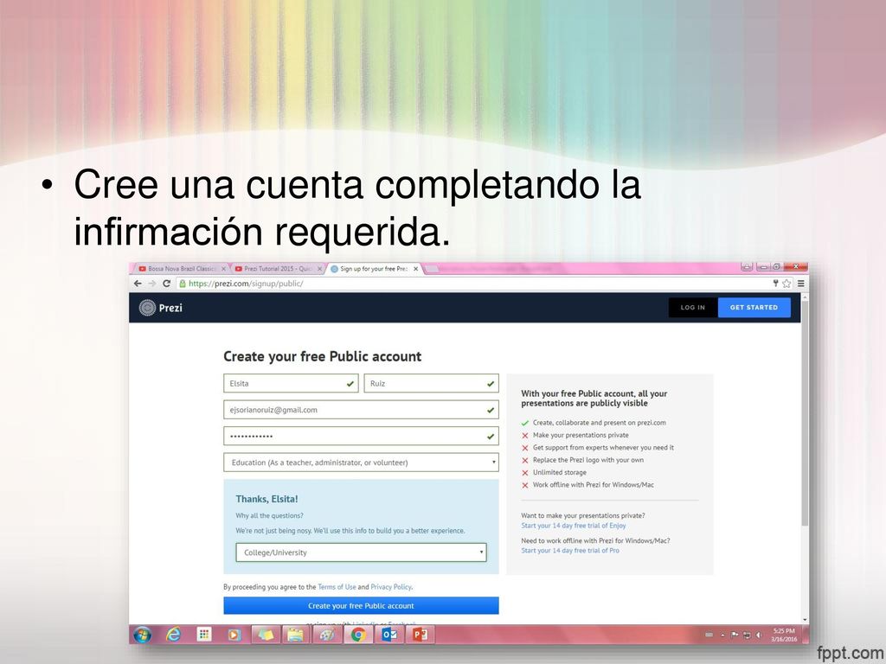
Task: Click the Prezi logo in the header
Action: click(x=161, y=308)
